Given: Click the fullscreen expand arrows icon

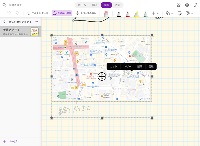Looking at the screenshot, I should tap(195, 5).
